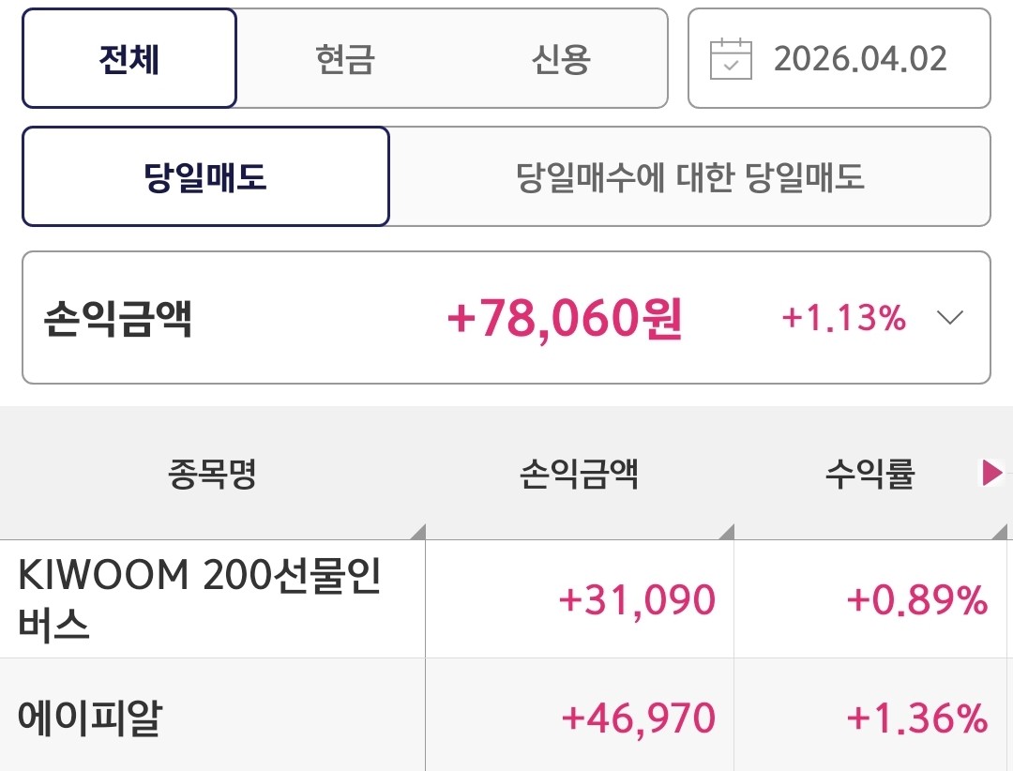Click the +78,060원 total profit amount
This screenshot has width=1013, height=771.
pyautogui.click(x=565, y=319)
